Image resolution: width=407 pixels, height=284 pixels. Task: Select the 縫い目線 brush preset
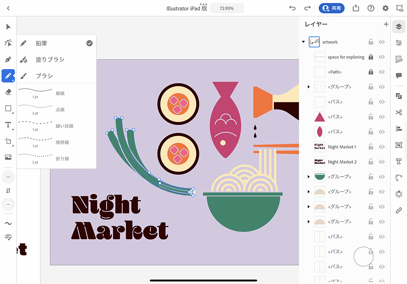click(x=56, y=126)
